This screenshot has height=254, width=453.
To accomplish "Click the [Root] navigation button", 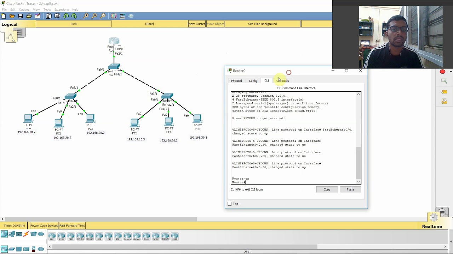I will 149,24.
